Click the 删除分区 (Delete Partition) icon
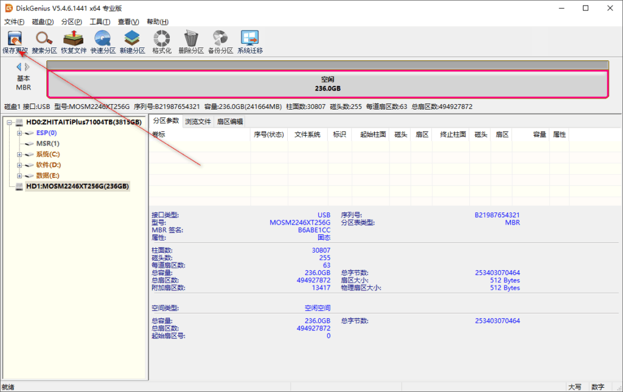Viewport: 623px width, 392px height. [x=190, y=41]
